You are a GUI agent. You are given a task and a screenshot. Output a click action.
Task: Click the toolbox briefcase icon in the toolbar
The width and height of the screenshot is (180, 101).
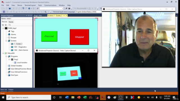(x=69, y=8)
